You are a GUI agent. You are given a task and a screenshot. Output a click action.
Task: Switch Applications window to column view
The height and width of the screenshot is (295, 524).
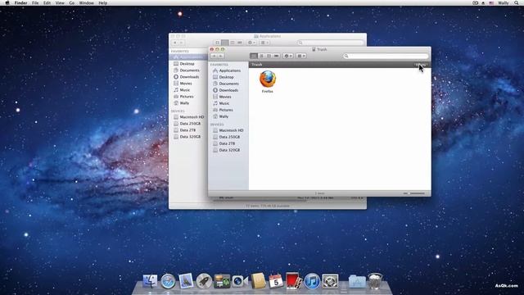233,43
